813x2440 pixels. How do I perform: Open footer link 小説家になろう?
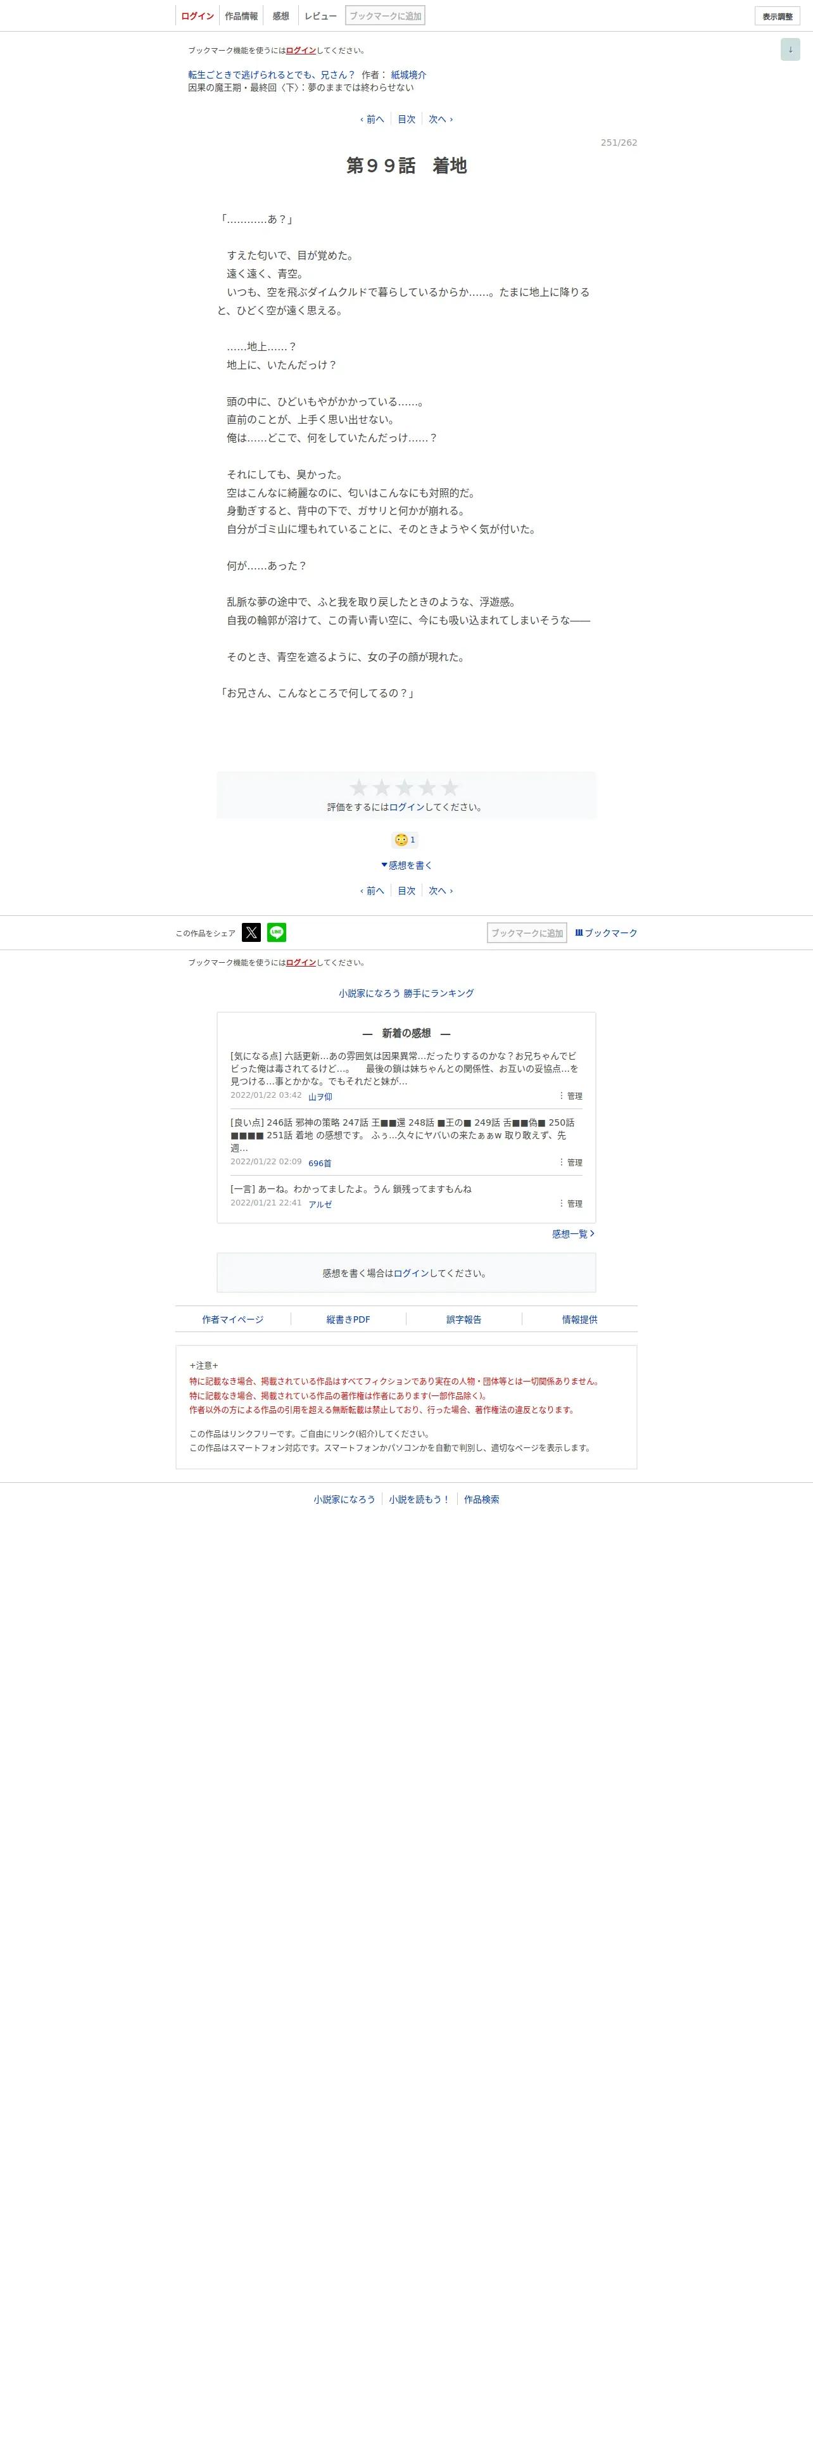coord(344,1499)
